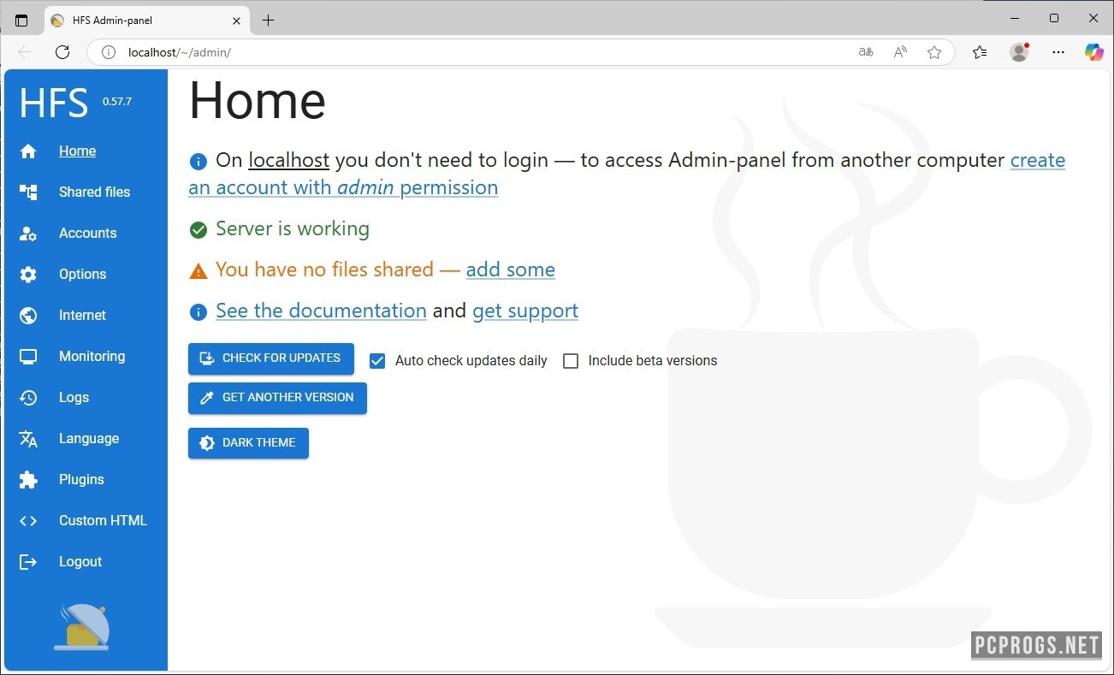The image size is (1114, 675).
Task: Click the Home house icon in sidebar
Action: [x=28, y=151]
